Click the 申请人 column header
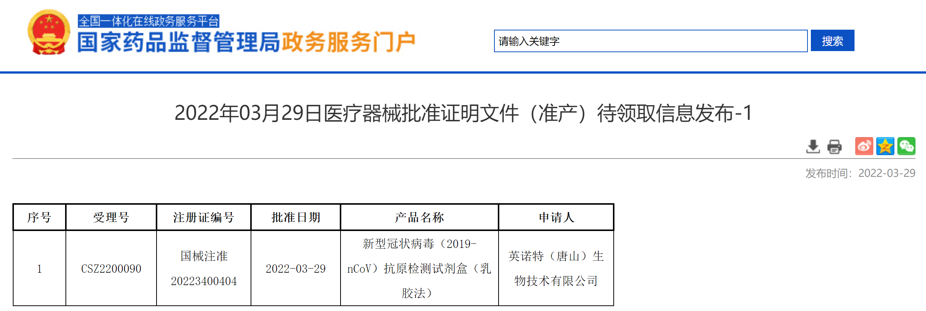 click(x=556, y=217)
